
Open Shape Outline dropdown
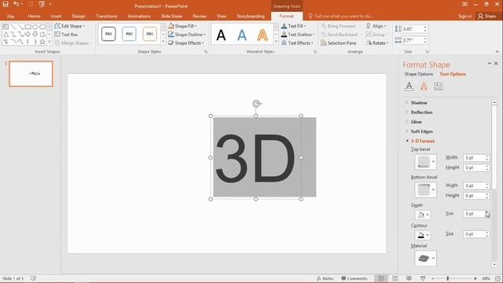(x=187, y=35)
